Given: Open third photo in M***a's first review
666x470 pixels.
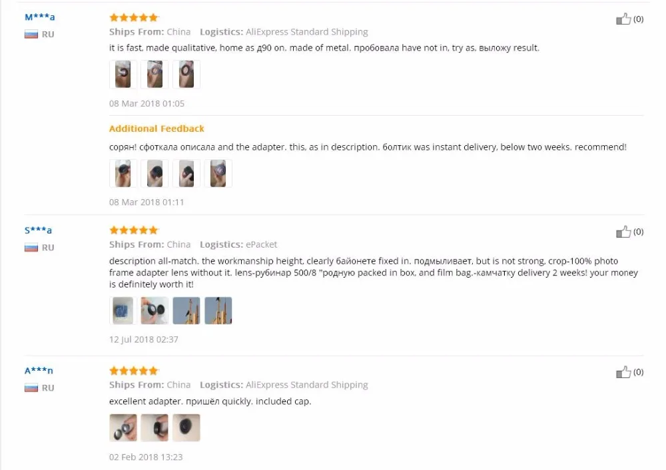Looking at the screenshot, I should click(186, 75).
